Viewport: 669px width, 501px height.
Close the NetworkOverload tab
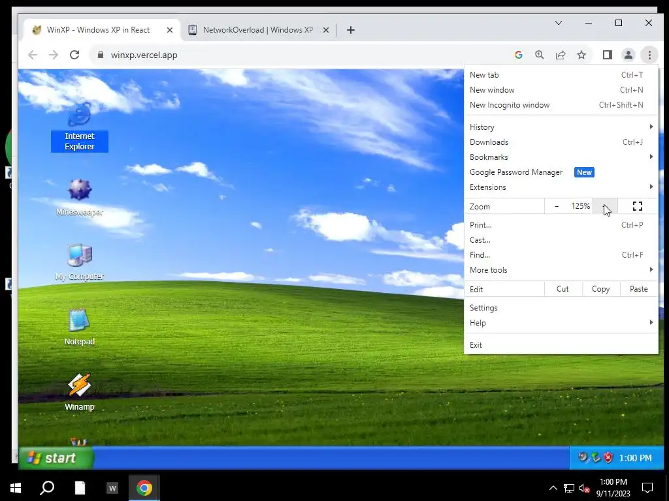pos(325,30)
